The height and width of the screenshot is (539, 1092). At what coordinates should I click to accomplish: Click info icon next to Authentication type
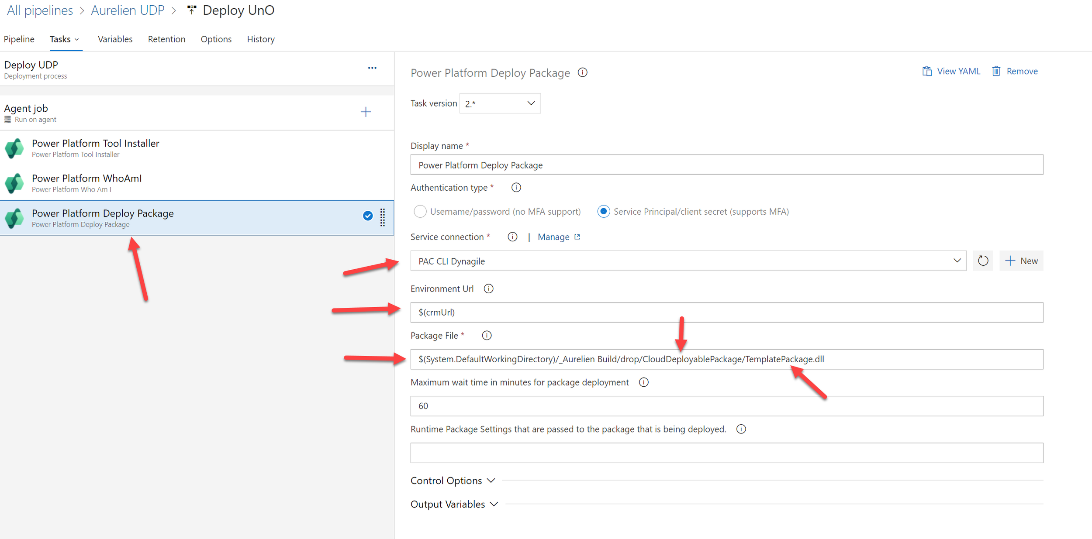tap(516, 187)
